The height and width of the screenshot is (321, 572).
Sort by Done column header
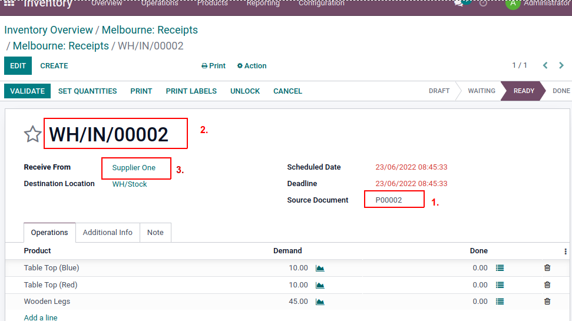[x=478, y=250]
